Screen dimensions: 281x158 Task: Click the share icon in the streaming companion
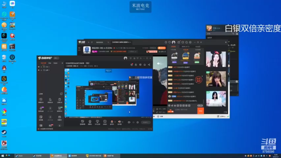[149, 65]
